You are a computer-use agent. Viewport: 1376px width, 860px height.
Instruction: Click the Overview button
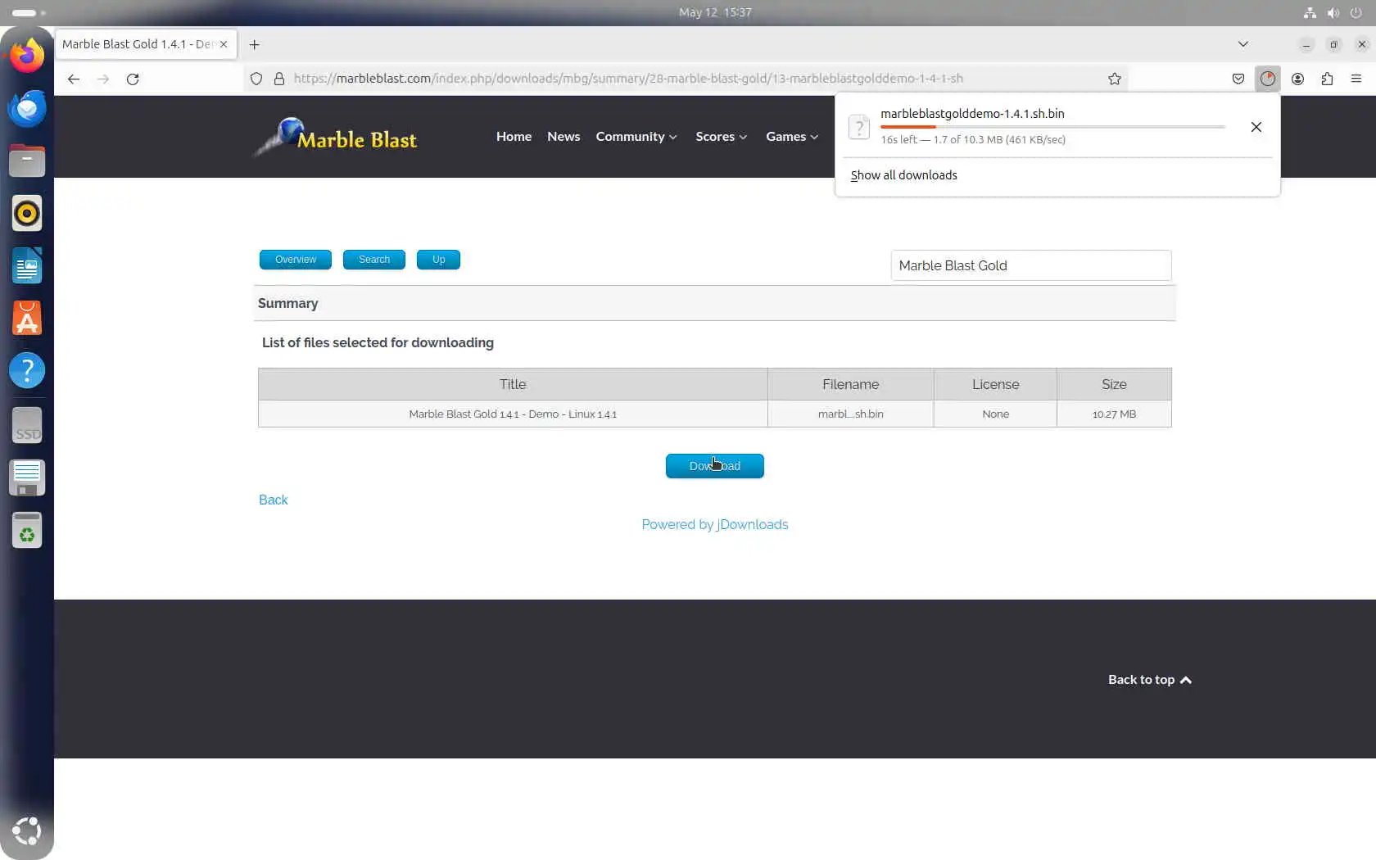click(296, 260)
